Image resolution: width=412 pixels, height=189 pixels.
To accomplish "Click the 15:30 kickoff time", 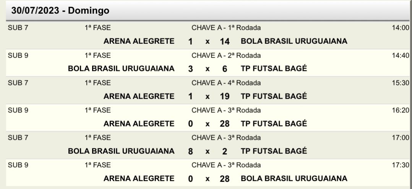I will tap(401, 83).
